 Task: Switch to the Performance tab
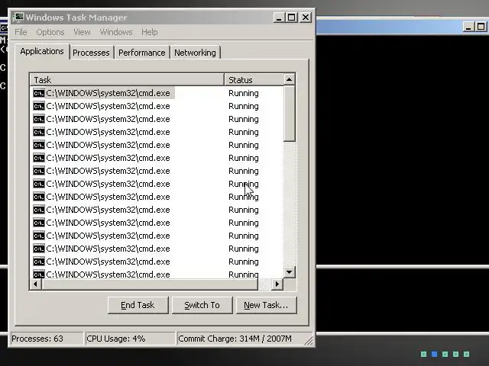point(142,53)
